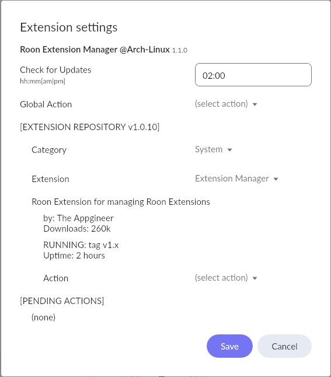Click the arrow icon in the Action row

point(255,278)
